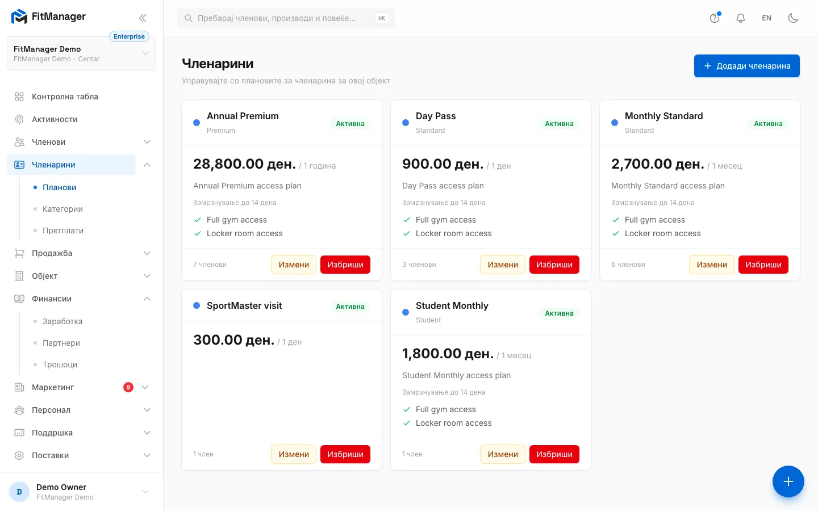Image resolution: width=818 pixels, height=511 pixels.
Task: Open the help icon in the top bar
Action: point(715,18)
